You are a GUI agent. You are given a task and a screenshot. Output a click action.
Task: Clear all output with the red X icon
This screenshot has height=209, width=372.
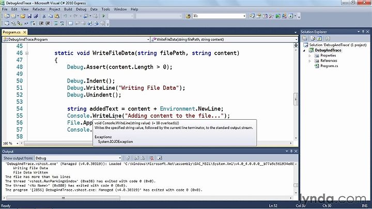point(151,158)
